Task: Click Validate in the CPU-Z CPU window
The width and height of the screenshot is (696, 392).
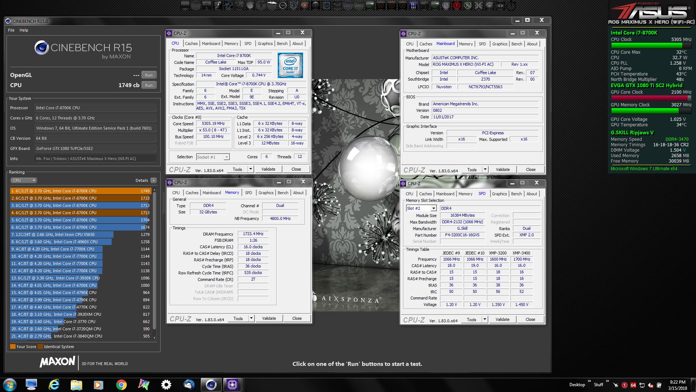Action: [x=268, y=169]
